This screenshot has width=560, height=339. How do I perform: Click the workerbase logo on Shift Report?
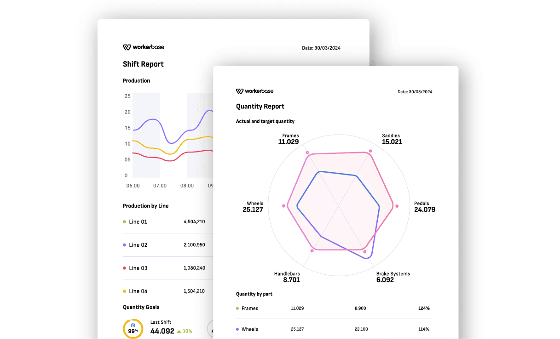click(143, 47)
